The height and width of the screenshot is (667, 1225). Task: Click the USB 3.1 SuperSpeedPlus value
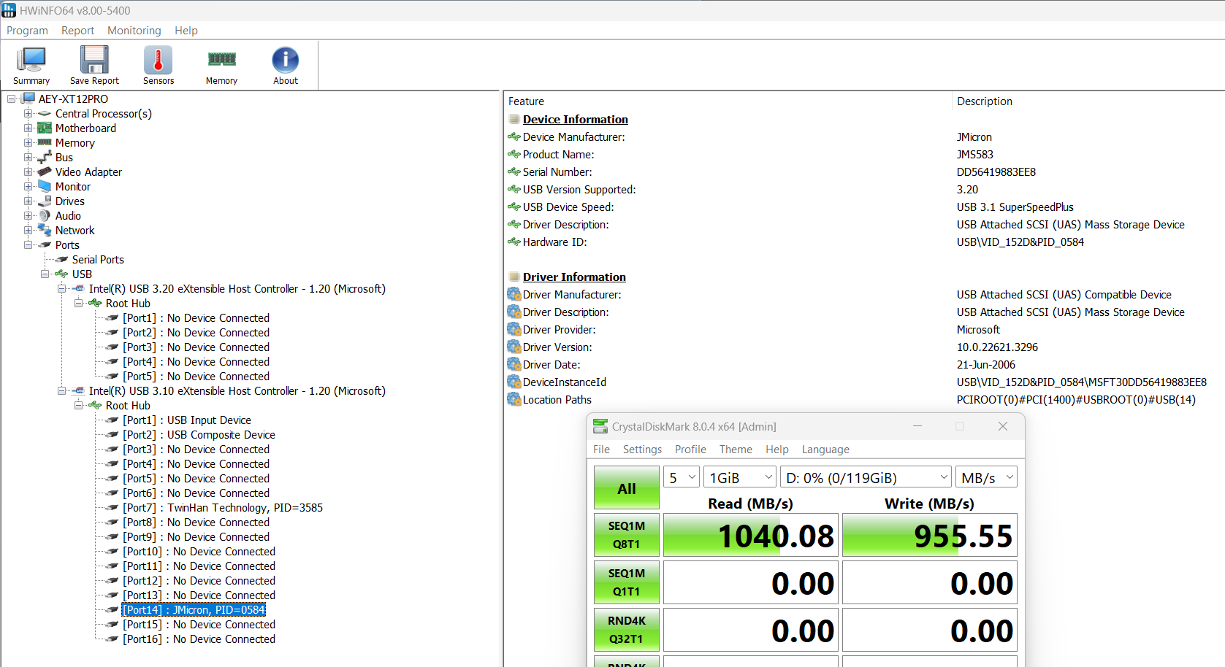pos(1015,207)
